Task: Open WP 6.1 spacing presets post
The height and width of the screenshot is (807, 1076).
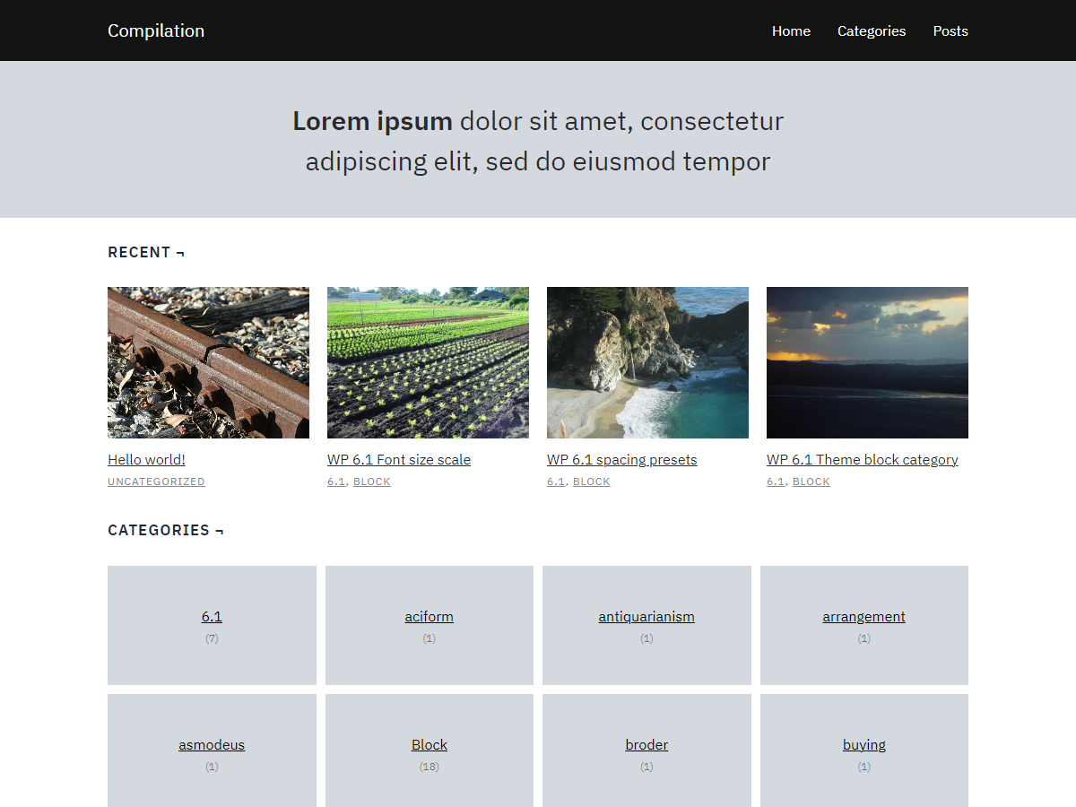Action: tap(622, 459)
